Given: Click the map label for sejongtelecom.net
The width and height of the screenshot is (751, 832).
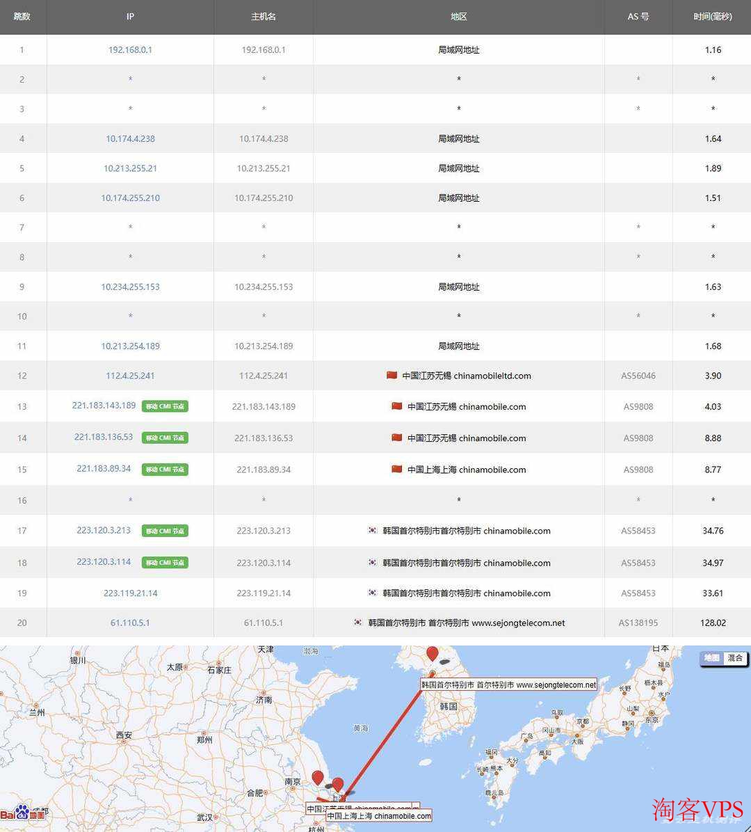Looking at the screenshot, I should 508,685.
